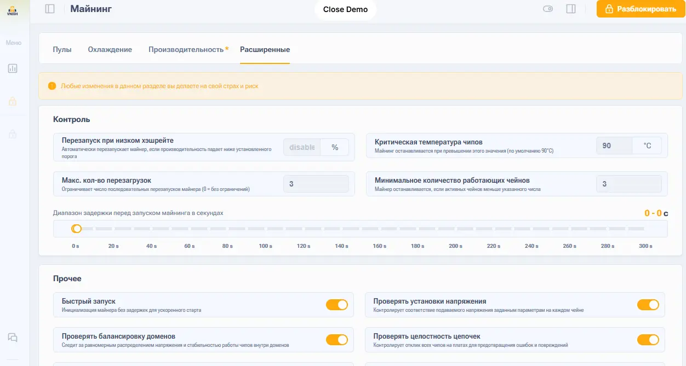Image resolution: width=686 pixels, height=366 pixels.
Task: Toggle Проверять установки напряжения switch
Action: (648, 304)
